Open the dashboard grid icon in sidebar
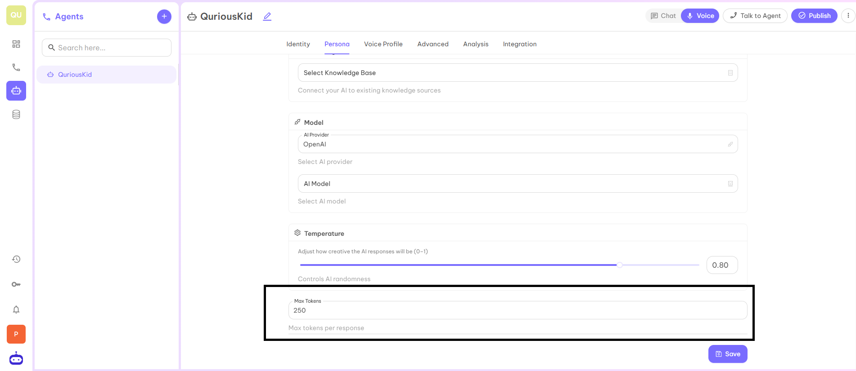This screenshot has width=856, height=371. [x=16, y=44]
